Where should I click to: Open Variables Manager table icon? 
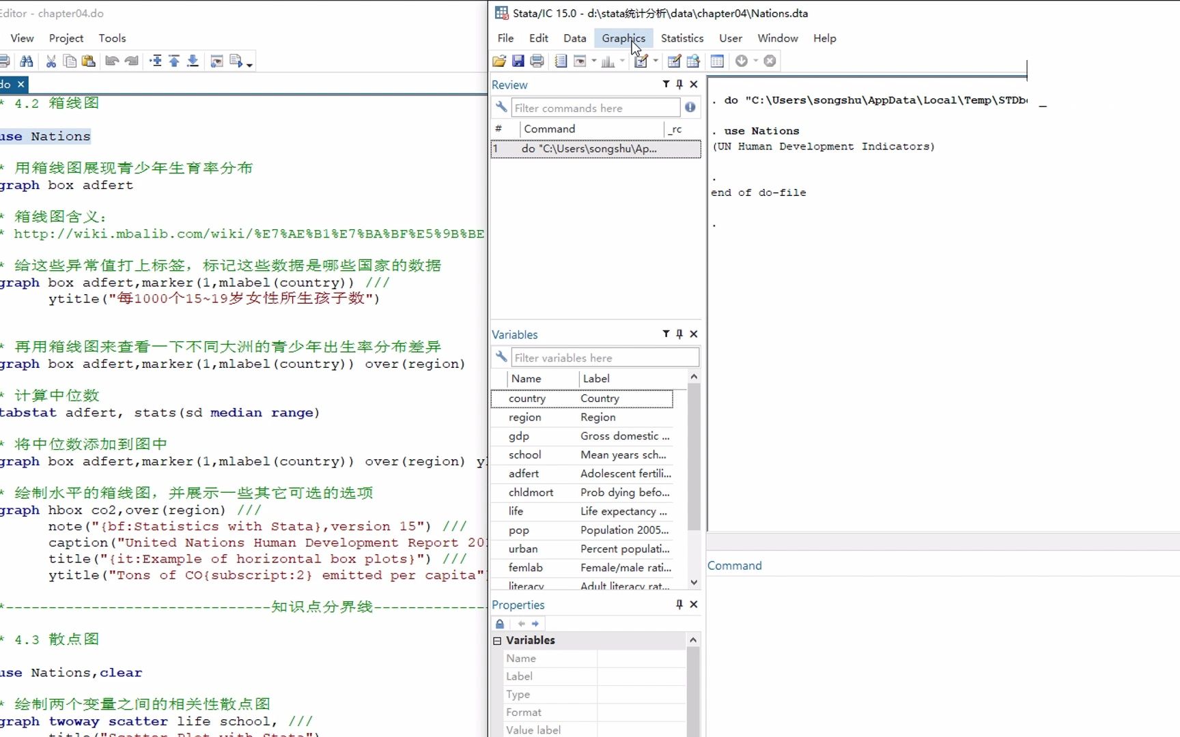pos(717,61)
